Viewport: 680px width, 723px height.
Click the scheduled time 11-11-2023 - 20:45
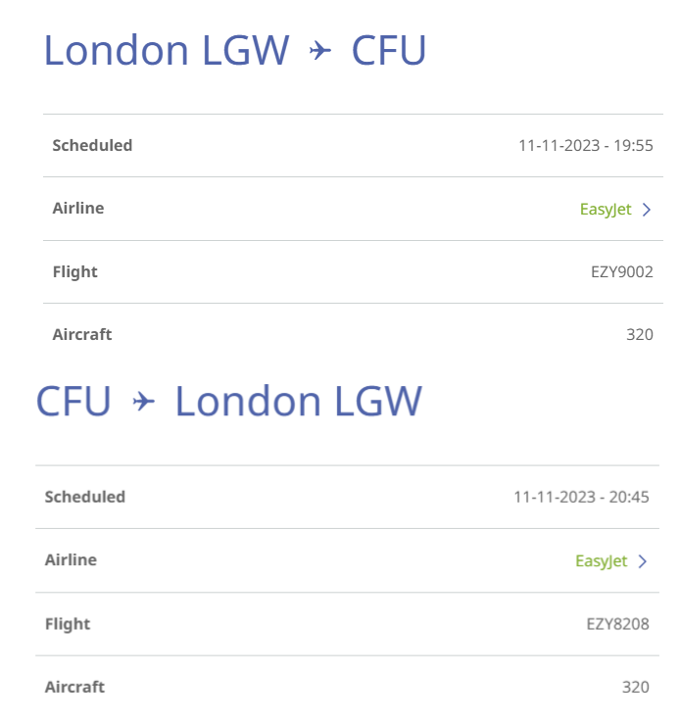[581, 497]
